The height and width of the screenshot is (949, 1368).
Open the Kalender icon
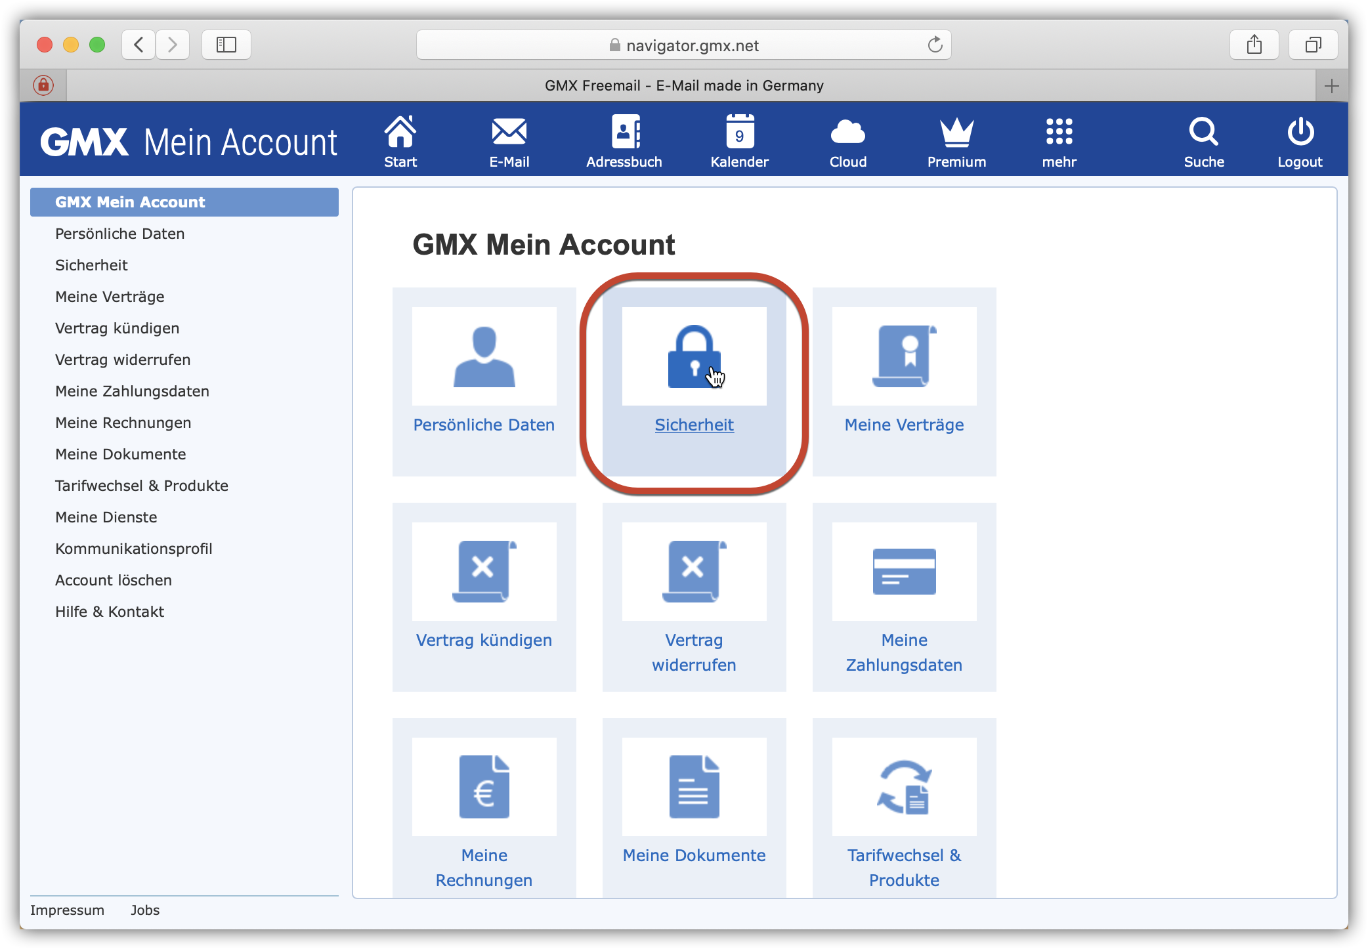coord(740,132)
